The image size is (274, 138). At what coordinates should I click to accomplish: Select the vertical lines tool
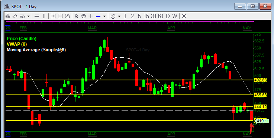[44, 16]
